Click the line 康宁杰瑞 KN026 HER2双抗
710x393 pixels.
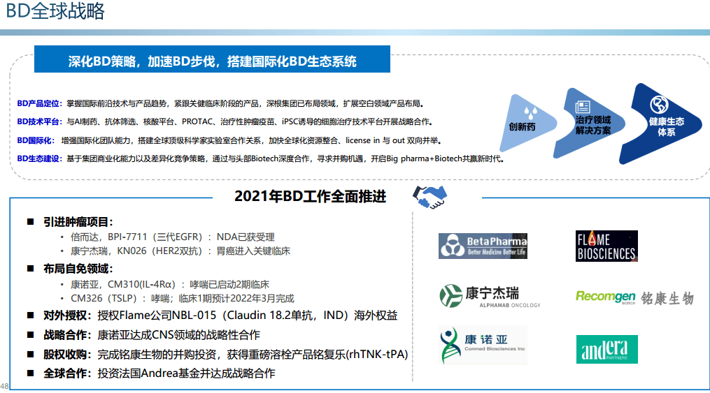tap(180, 251)
